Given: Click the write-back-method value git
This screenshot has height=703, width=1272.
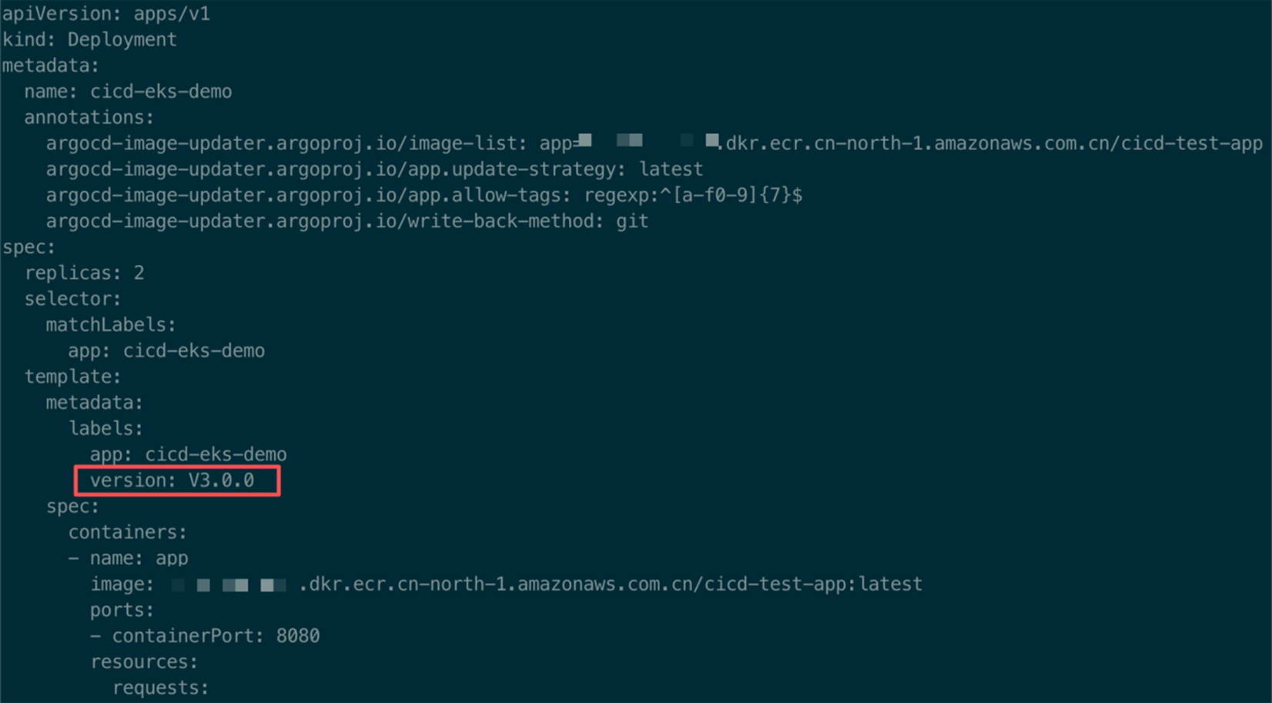Looking at the screenshot, I should pos(632,221).
